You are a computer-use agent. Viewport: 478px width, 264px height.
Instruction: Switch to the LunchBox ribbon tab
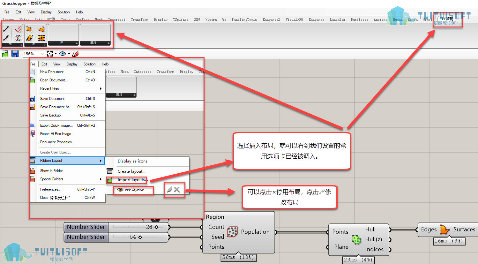pyautogui.click(x=337, y=20)
